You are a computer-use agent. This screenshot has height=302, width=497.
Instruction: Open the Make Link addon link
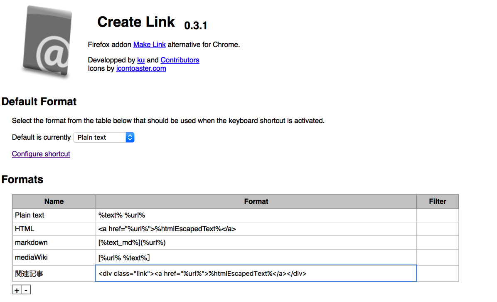149,45
